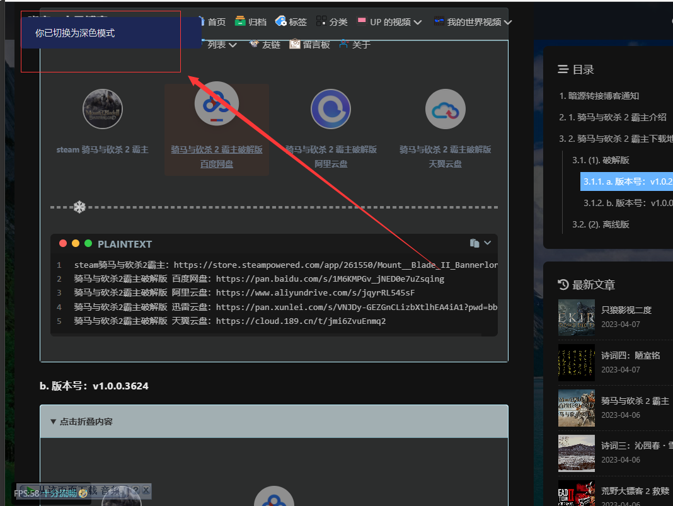Viewport: 673px width, 506px height.
Task: Expand the UP 的视频 dropdown menu
Action: 389,21
